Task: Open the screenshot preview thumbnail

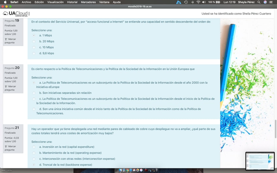Action: click(x=260, y=161)
